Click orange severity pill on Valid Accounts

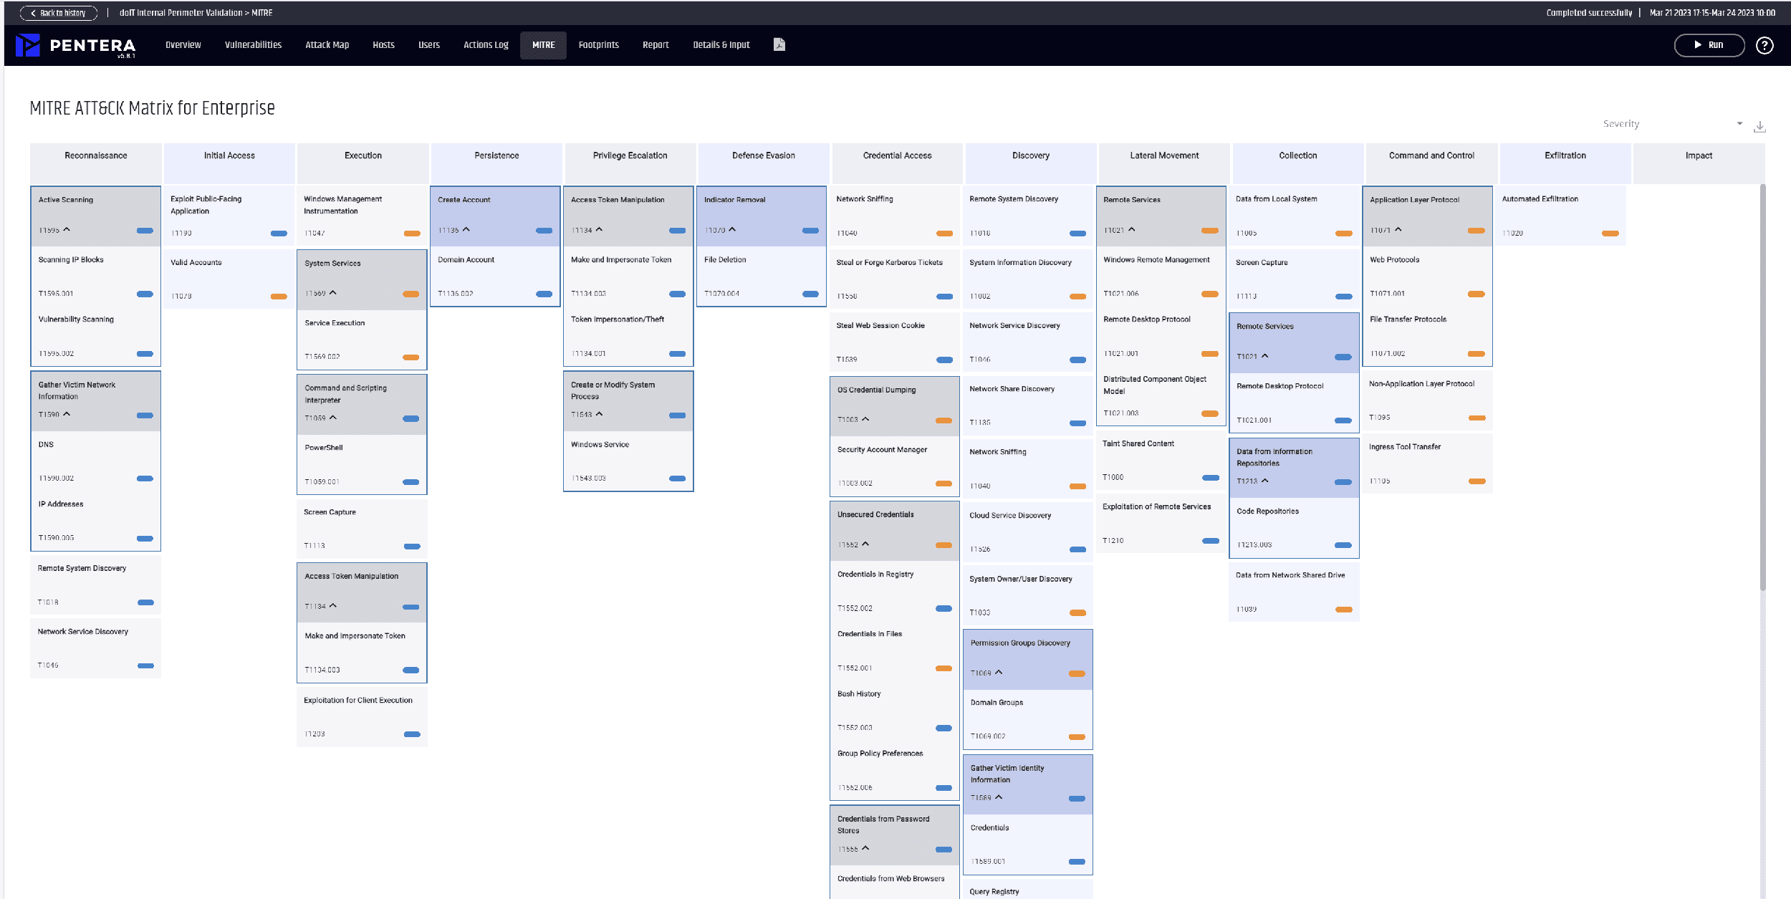point(279,297)
